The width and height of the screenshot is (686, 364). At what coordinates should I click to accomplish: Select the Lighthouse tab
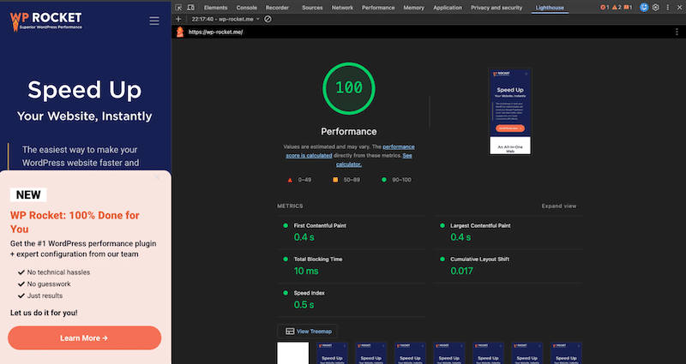click(550, 8)
